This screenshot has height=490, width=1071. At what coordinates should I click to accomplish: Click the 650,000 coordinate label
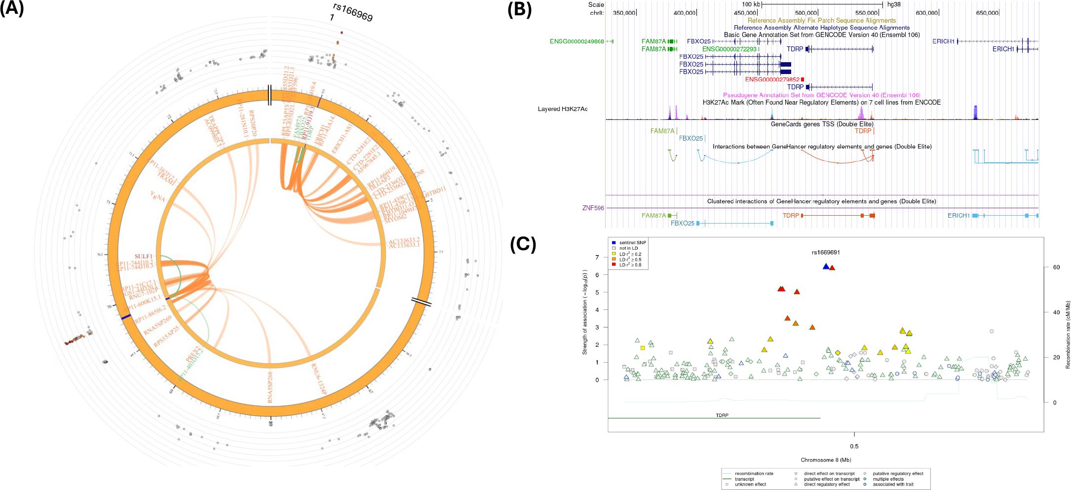point(987,13)
